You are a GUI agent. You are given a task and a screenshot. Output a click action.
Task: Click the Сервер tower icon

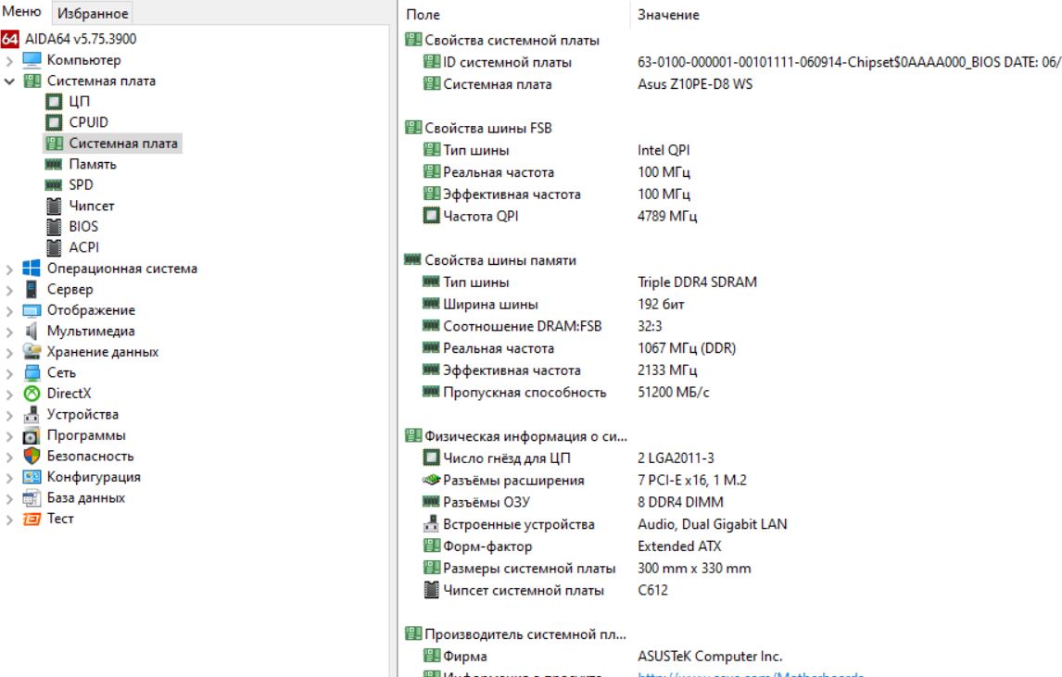pos(32,289)
